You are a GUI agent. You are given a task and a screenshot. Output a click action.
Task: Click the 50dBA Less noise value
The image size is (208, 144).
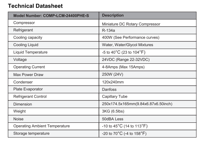coord(112,119)
